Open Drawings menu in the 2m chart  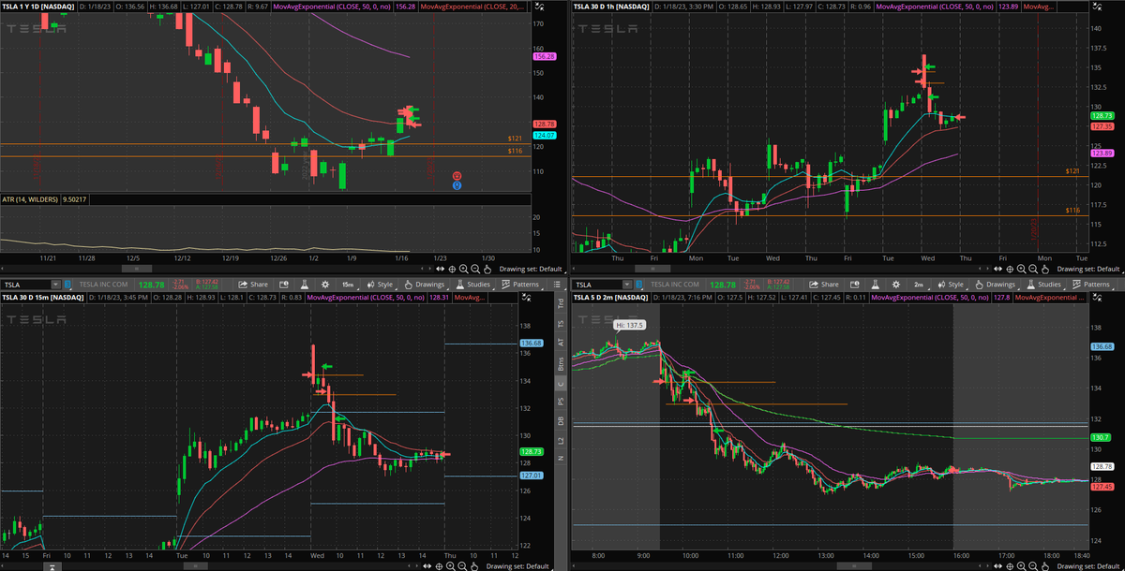point(995,284)
